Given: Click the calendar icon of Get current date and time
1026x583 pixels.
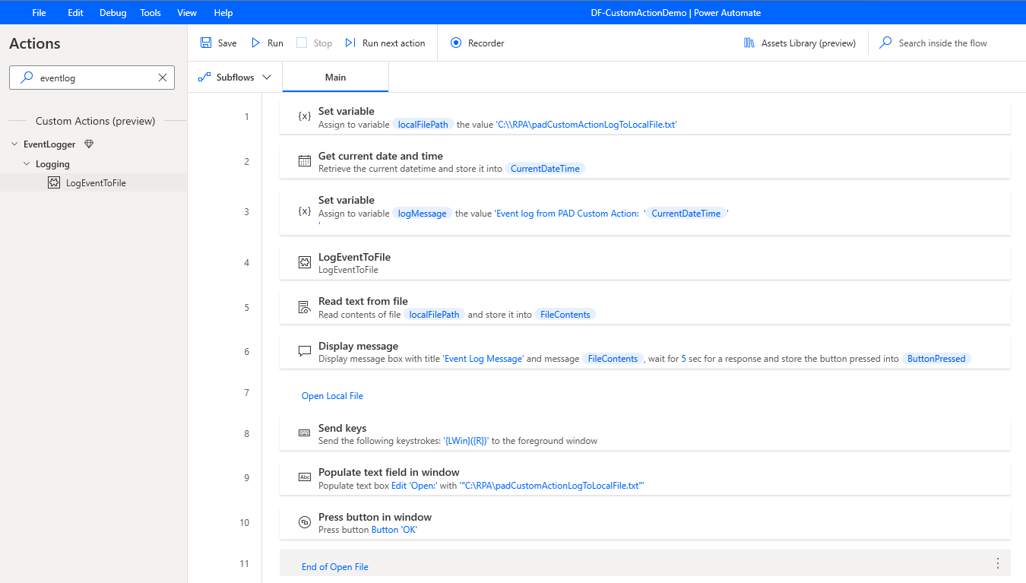Looking at the screenshot, I should coord(305,161).
